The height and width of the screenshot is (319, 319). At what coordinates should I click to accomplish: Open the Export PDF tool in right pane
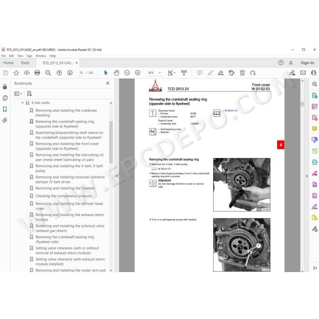(x=314, y=95)
